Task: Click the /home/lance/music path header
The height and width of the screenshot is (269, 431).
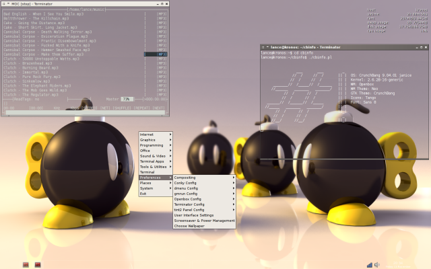Action: click(87, 9)
